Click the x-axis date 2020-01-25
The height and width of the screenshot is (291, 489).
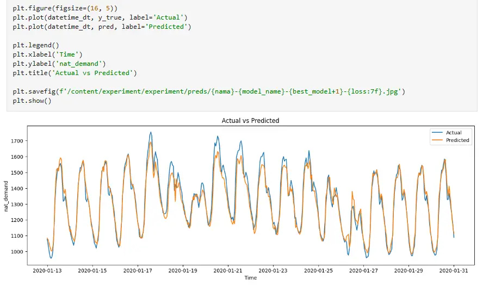point(318,270)
